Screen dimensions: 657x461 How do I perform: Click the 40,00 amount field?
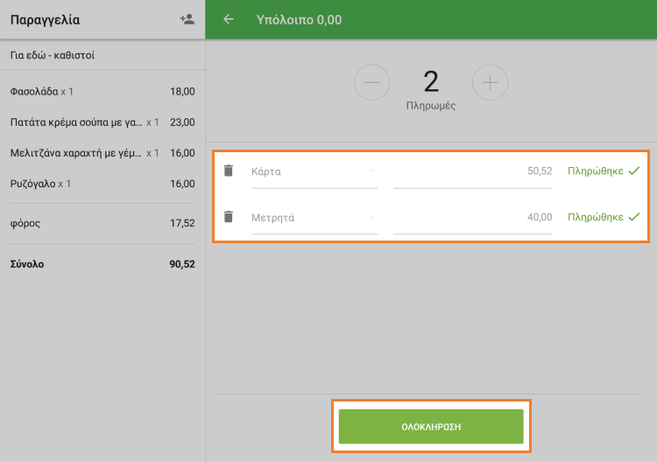[473, 218]
